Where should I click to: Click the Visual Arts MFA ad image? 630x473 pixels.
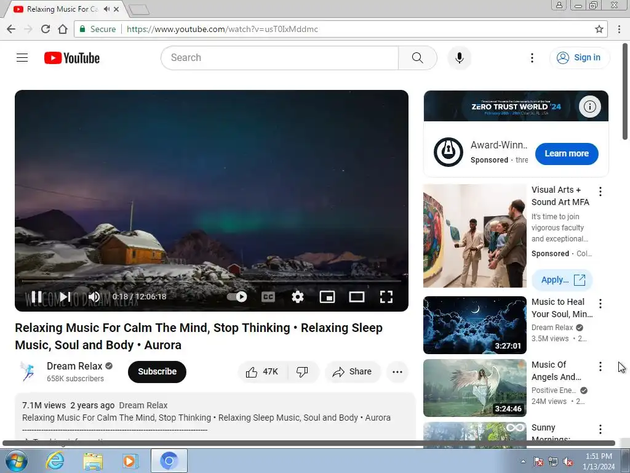point(474,236)
